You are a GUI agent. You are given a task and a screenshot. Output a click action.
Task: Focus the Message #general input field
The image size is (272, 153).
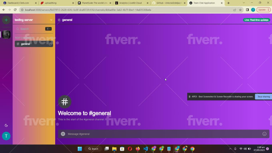pyautogui.click(x=164, y=134)
